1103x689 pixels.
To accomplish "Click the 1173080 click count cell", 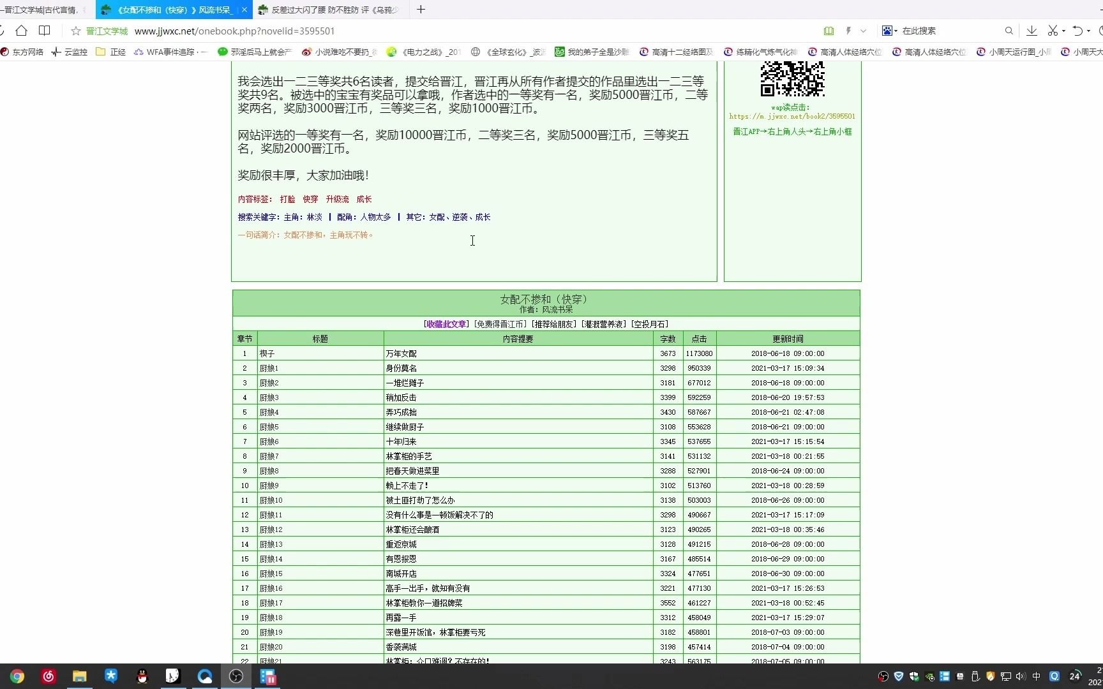I will [700, 353].
